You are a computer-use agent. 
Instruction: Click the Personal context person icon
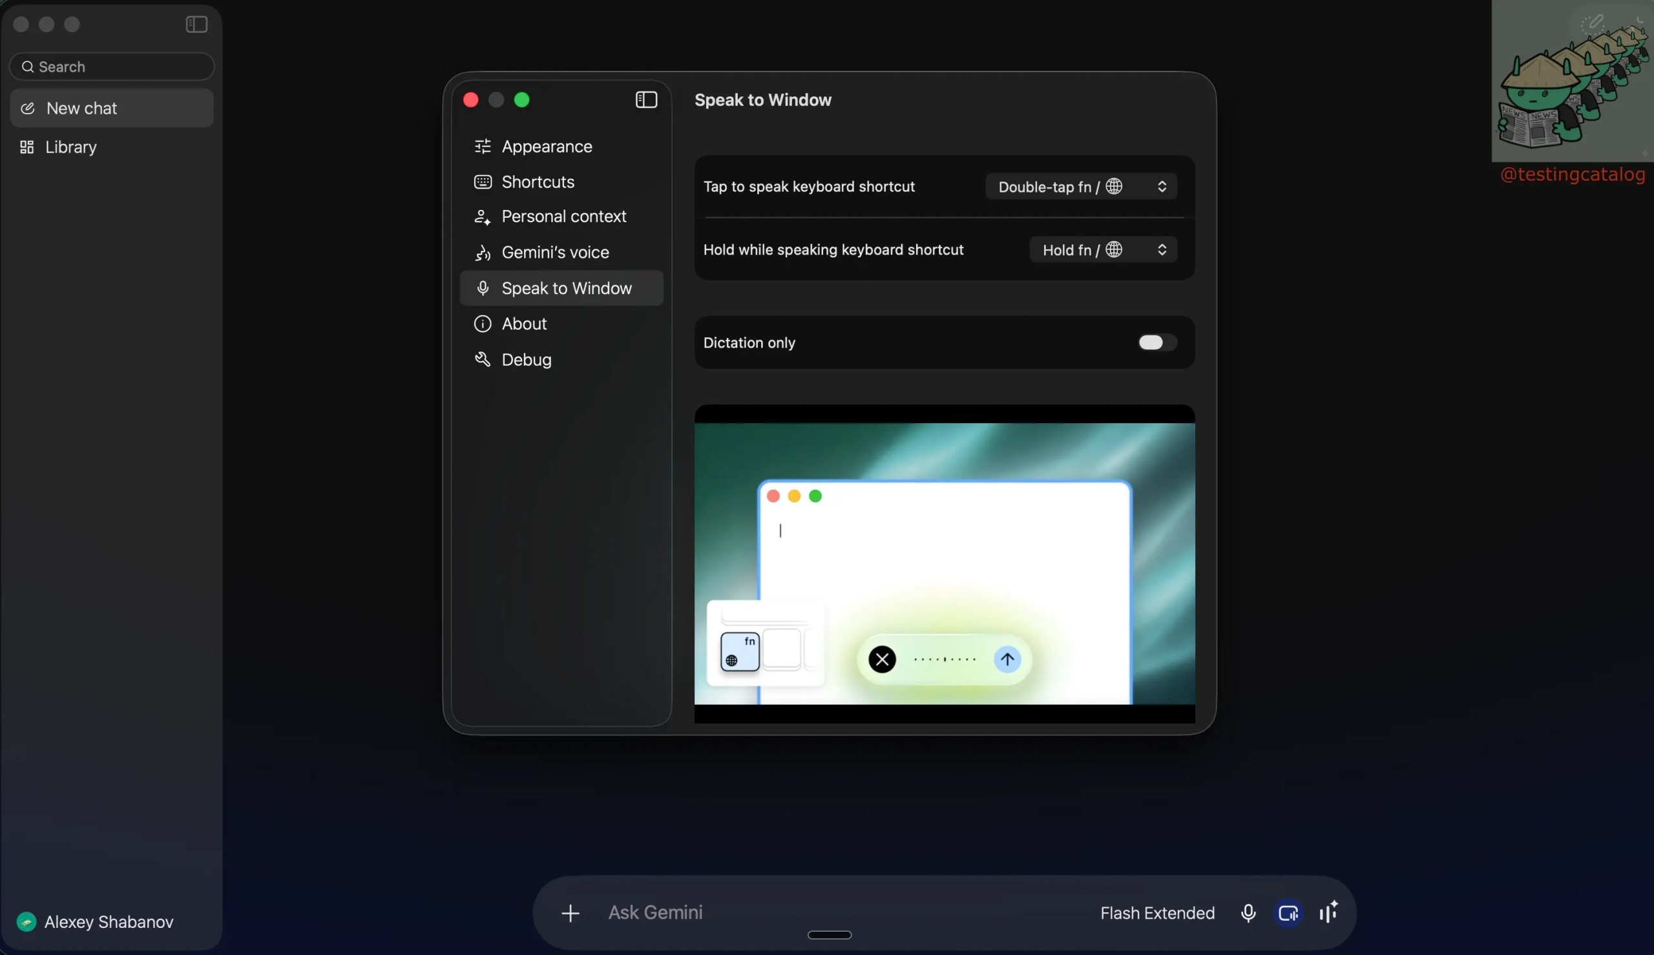click(x=483, y=217)
